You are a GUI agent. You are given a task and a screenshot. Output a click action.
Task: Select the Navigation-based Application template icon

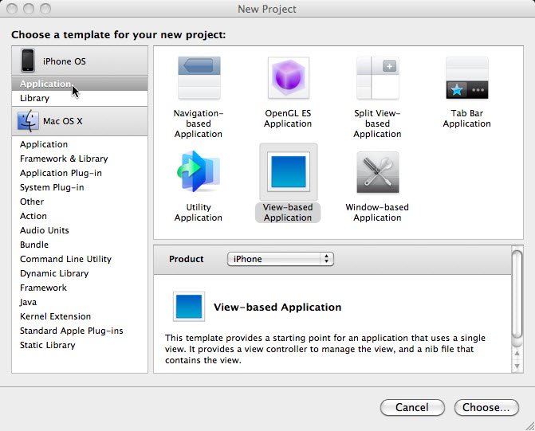click(x=199, y=78)
